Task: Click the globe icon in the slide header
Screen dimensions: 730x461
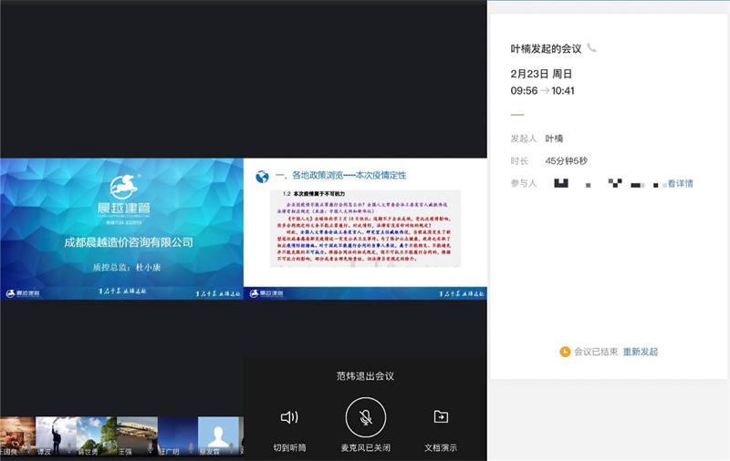Action: tap(262, 176)
